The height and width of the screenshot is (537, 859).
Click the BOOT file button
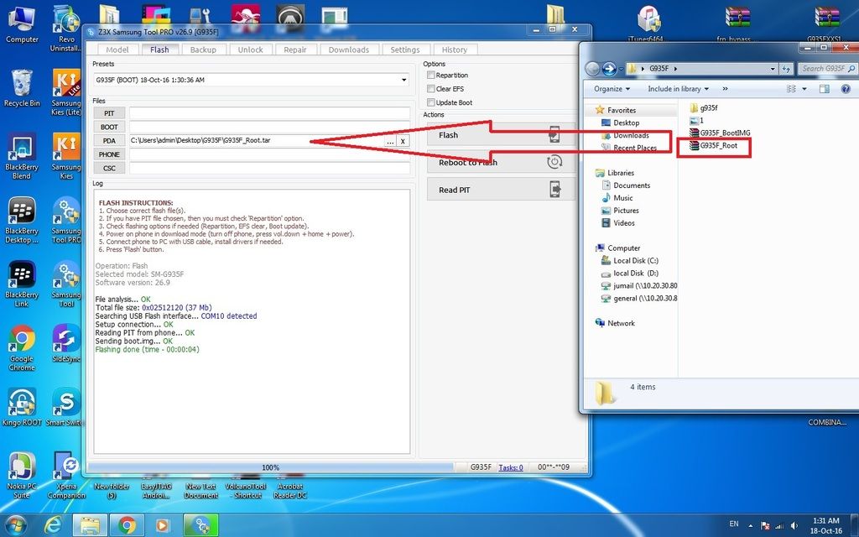point(110,128)
